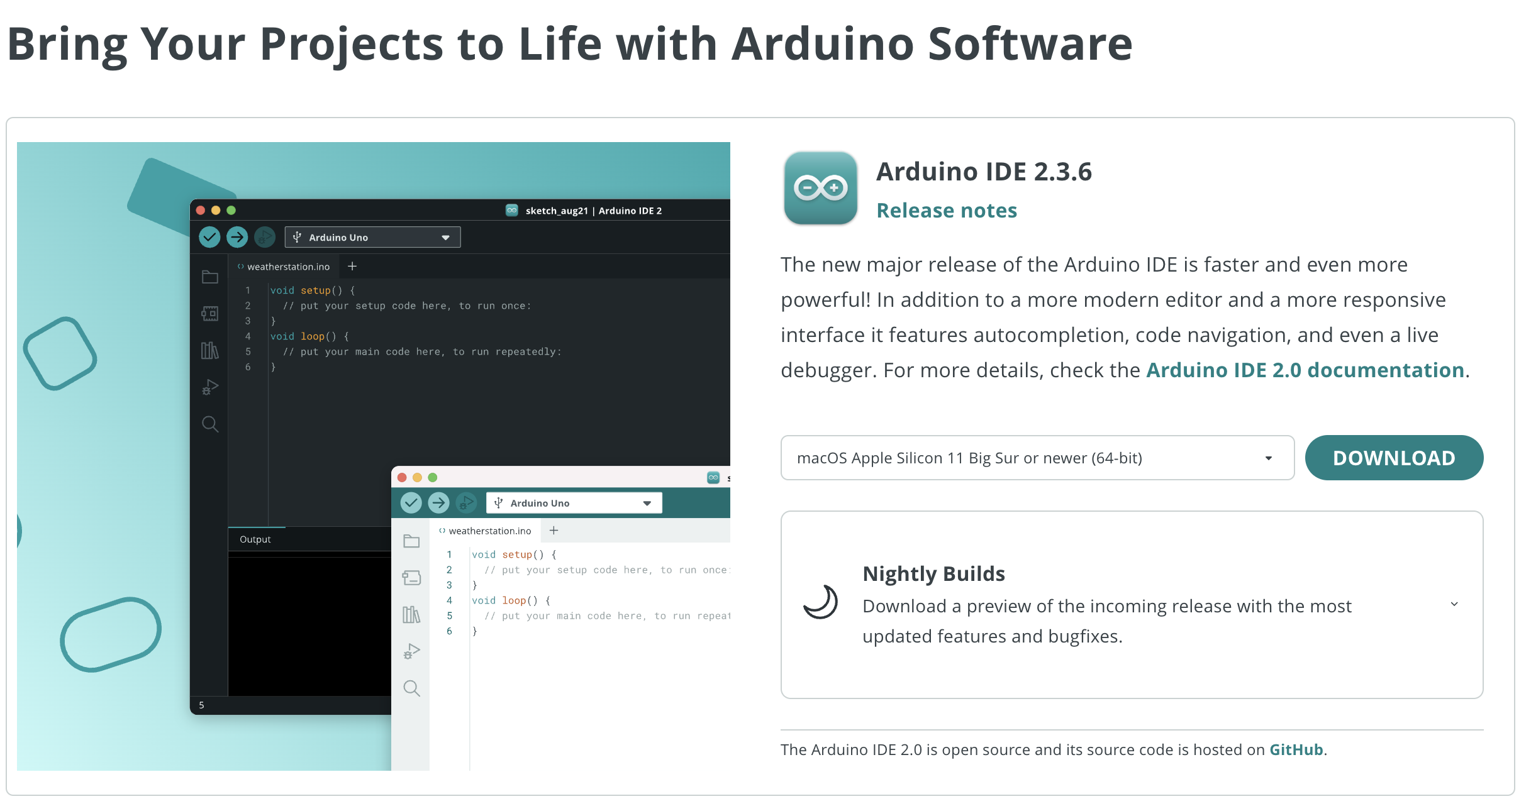The image size is (1531, 811).
Task: Click the Arduino IDE app logo icon
Action: [820, 188]
